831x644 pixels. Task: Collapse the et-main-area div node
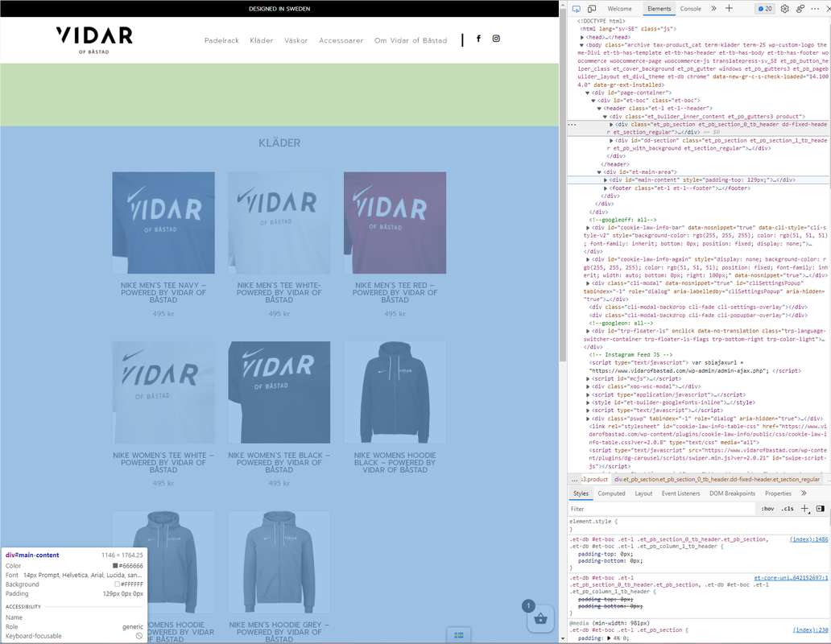[599, 172]
